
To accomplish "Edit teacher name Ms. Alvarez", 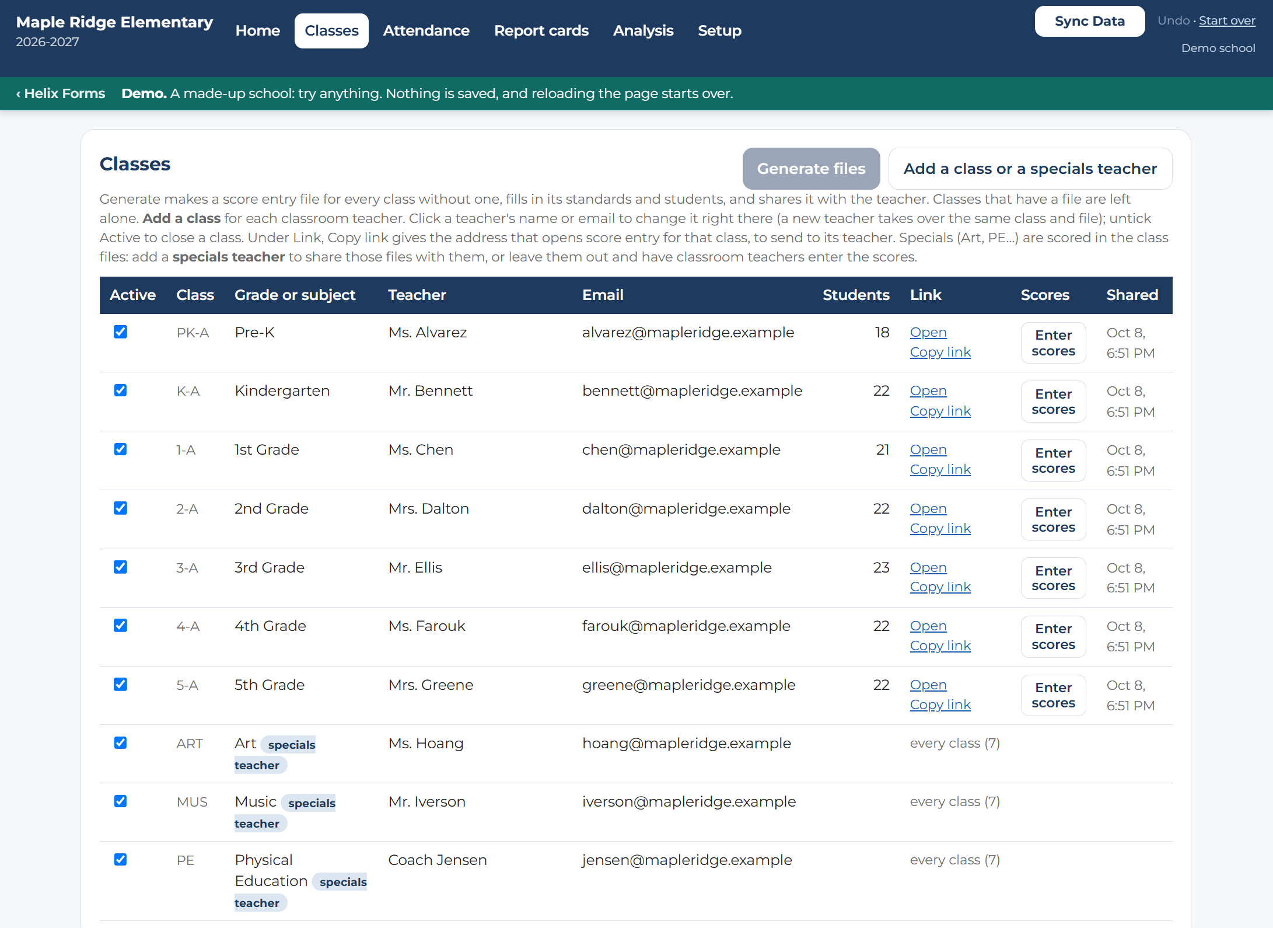I will tap(428, 333).
